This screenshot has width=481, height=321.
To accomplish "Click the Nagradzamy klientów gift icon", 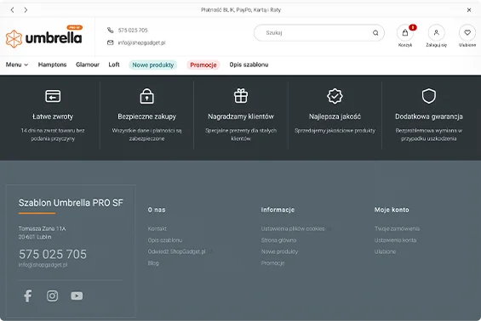I will pyautogui.click(x=241, y=96).
